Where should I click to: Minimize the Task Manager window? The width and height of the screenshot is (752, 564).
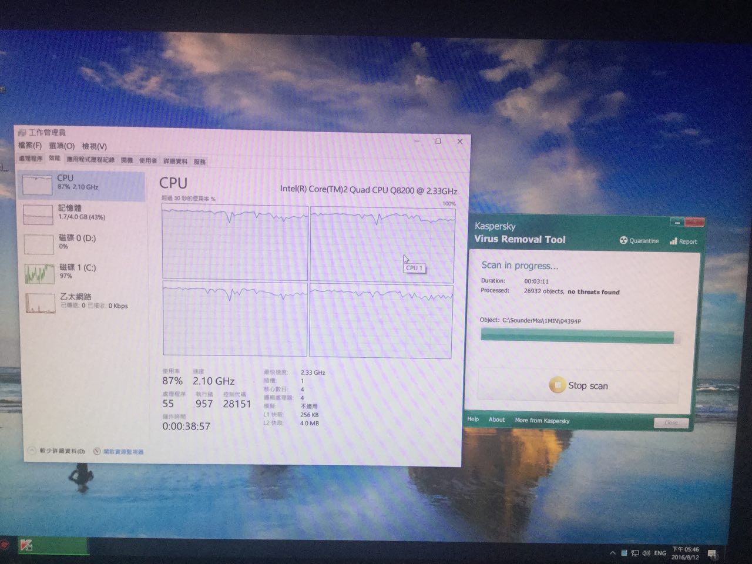click(418, 141)
